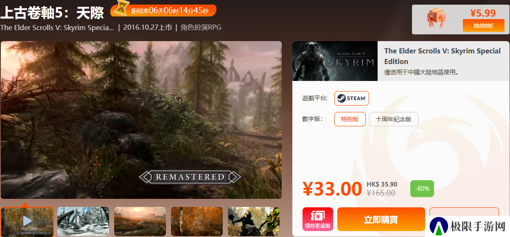Click the Skyrim game cover image
Viewport: 510px width, 237px height.
335,61
